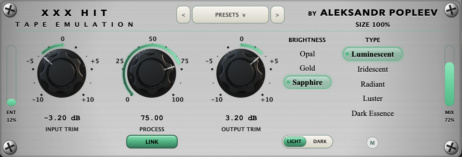462x157 pixels.
Task: Choose the Luster tape type
Action: click(x=373, y=98)
